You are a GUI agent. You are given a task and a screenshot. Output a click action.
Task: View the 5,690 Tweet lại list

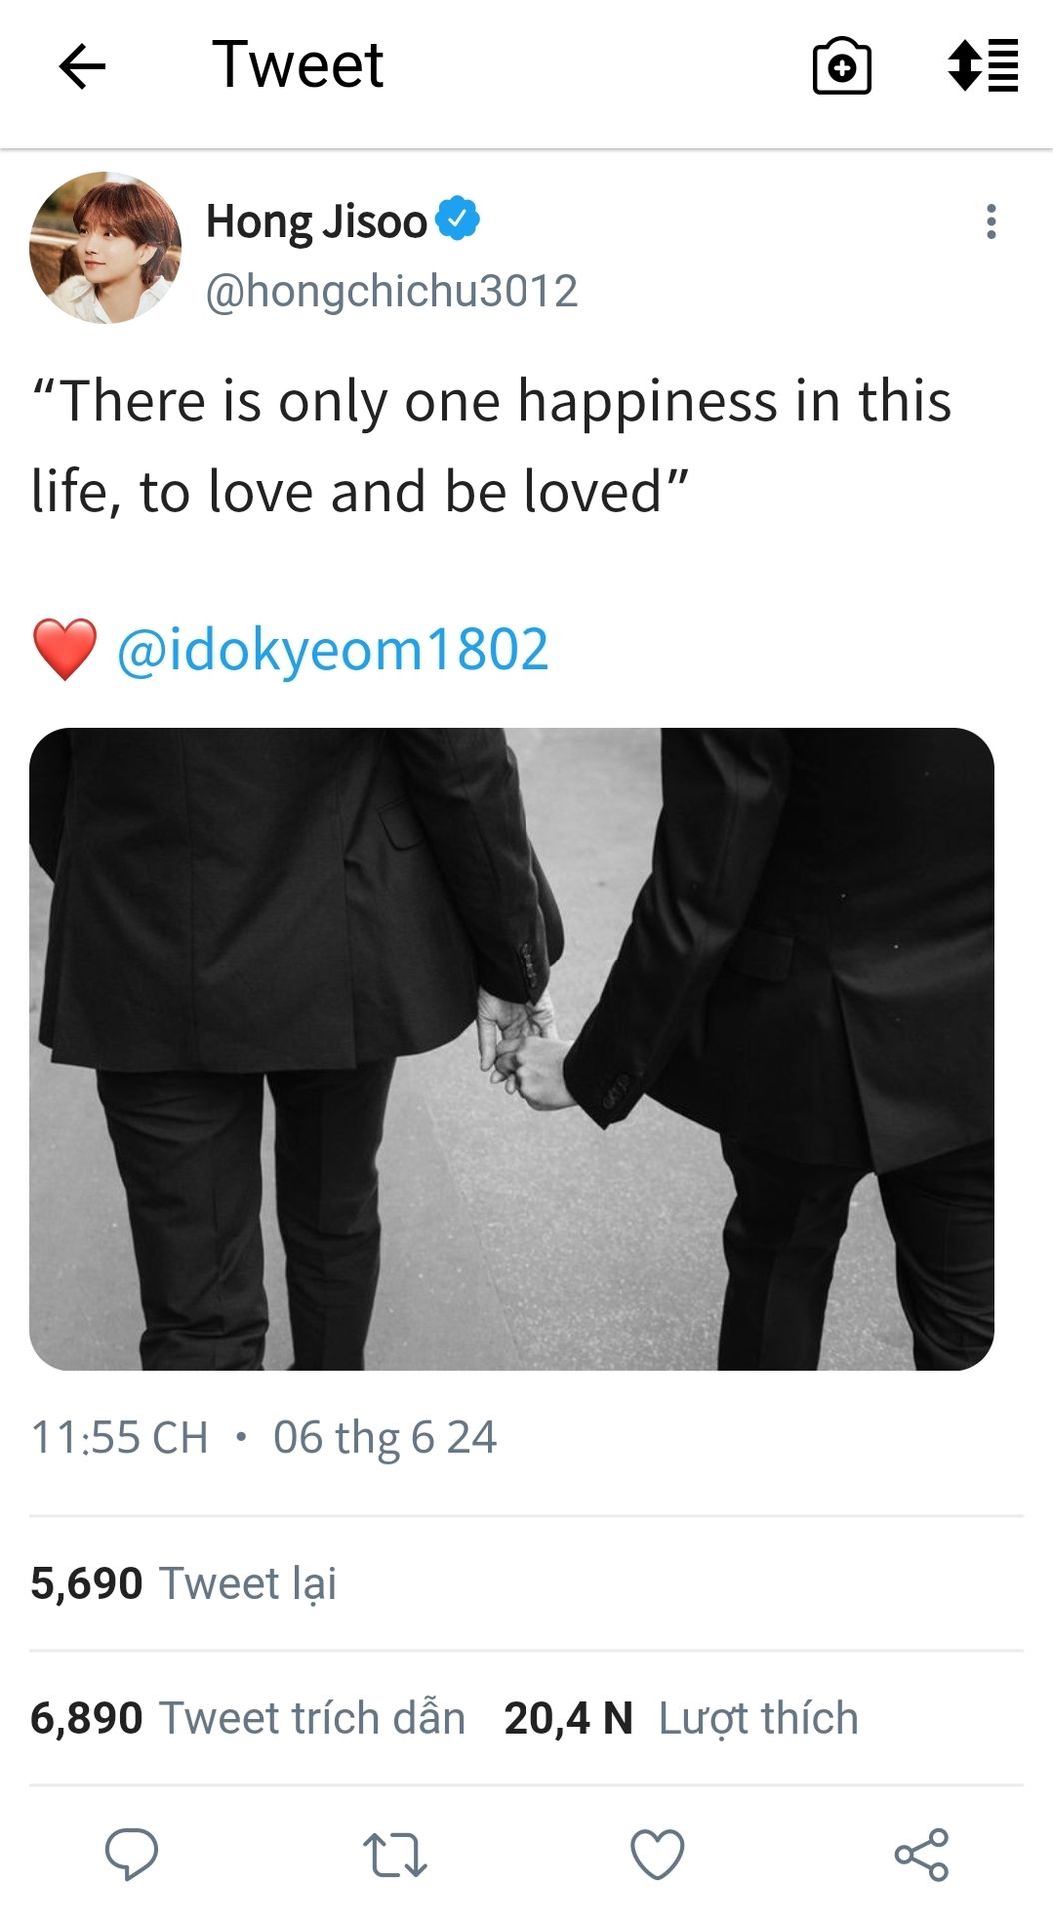pos(183,1583)
